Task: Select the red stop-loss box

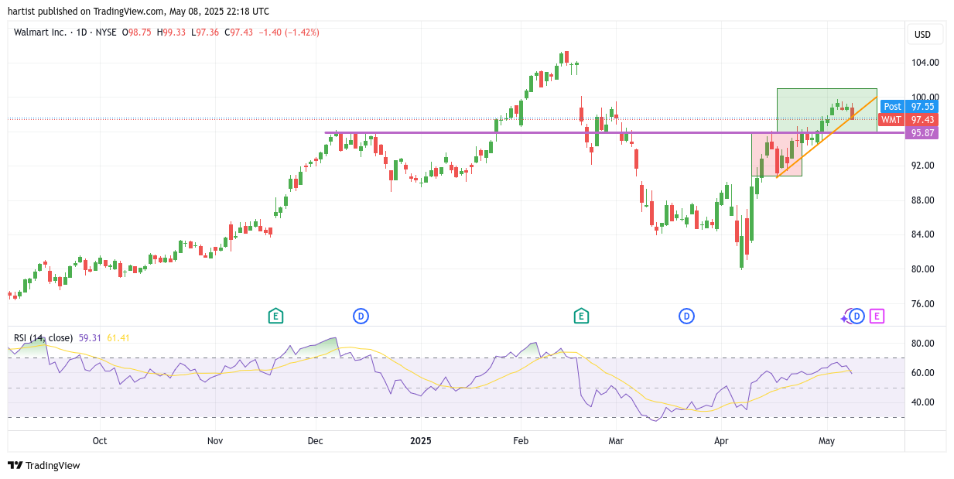Action: 777,155
